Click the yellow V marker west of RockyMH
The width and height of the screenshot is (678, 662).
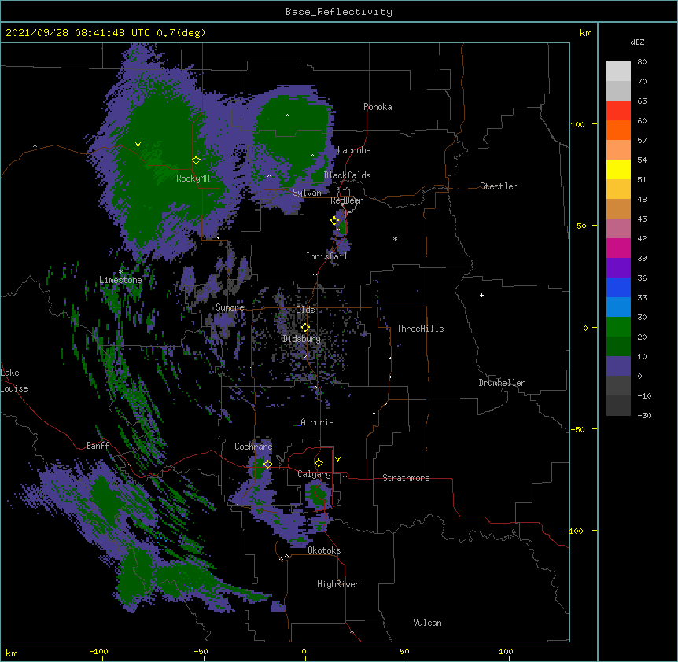pos(138,145)
